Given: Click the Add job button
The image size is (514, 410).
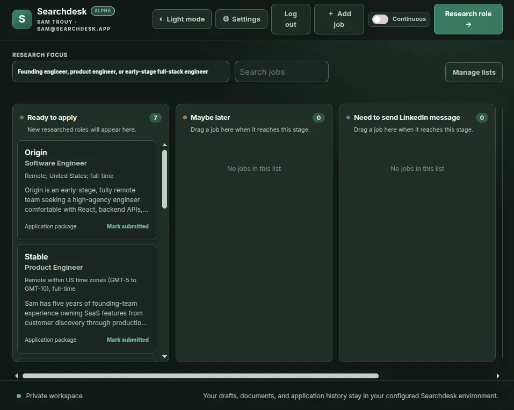Looking at the screenshot, I should click(x=339, y=19).
